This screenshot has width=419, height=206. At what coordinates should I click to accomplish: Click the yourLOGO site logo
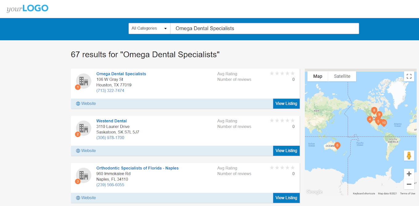pos(27,9)
